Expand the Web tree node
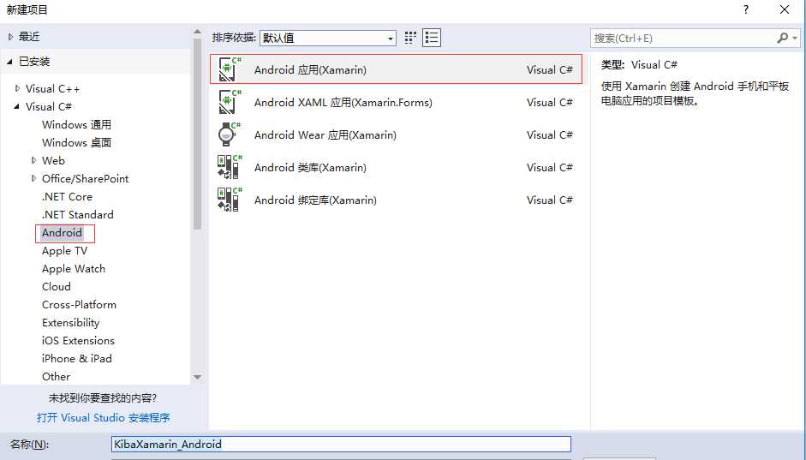This screenshot has height=460, width=806. tap(34, 160)
